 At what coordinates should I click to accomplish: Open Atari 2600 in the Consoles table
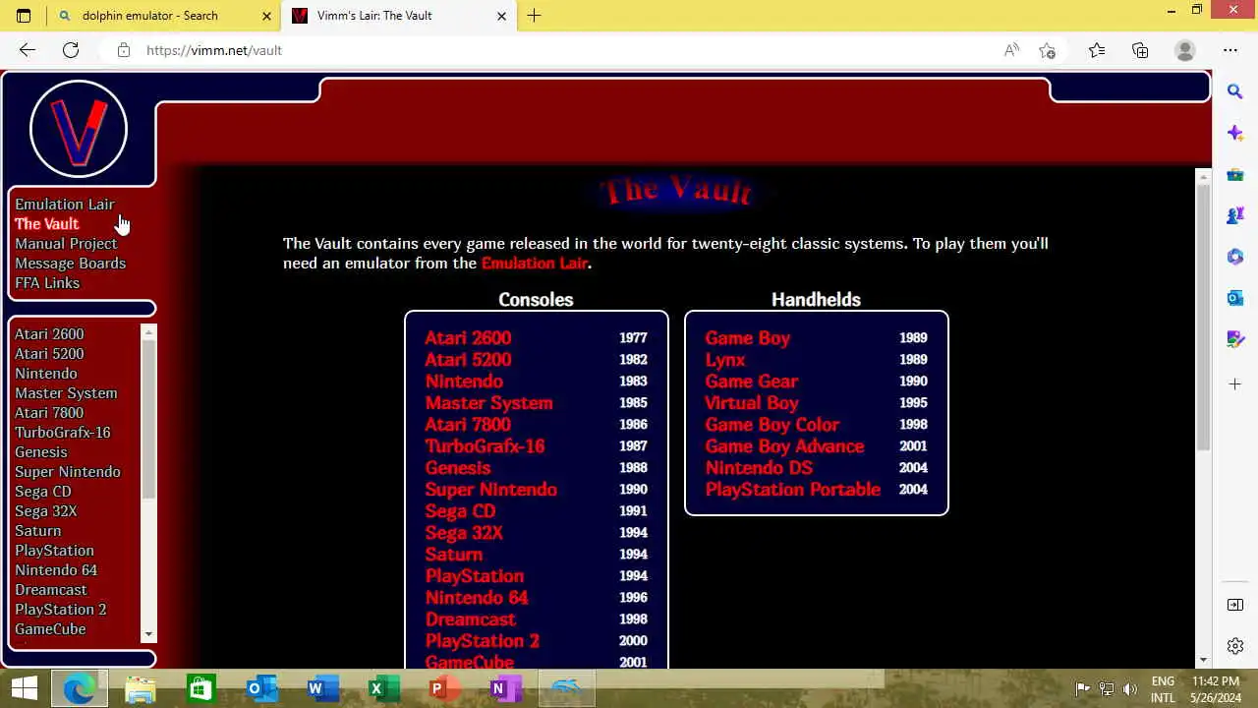468,337
